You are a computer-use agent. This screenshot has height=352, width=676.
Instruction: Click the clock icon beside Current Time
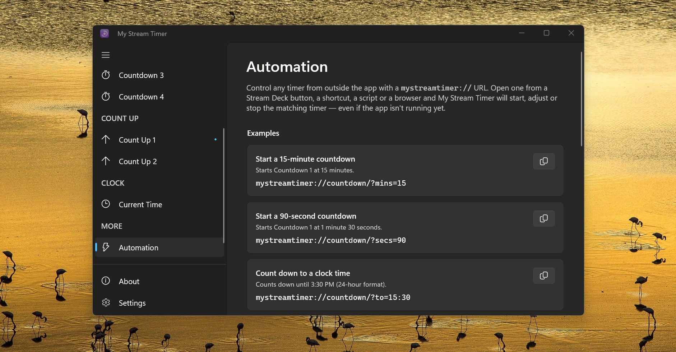tap(106, 204)
